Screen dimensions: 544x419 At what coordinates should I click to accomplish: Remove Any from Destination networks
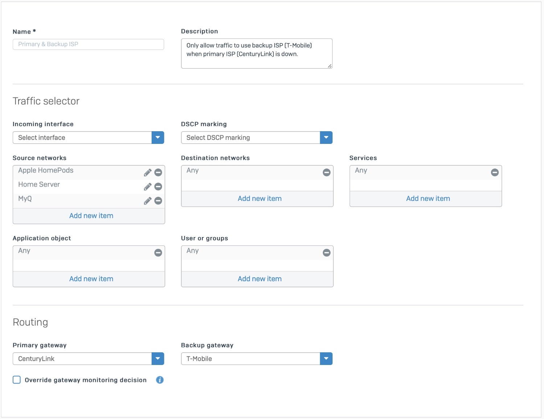326,173
